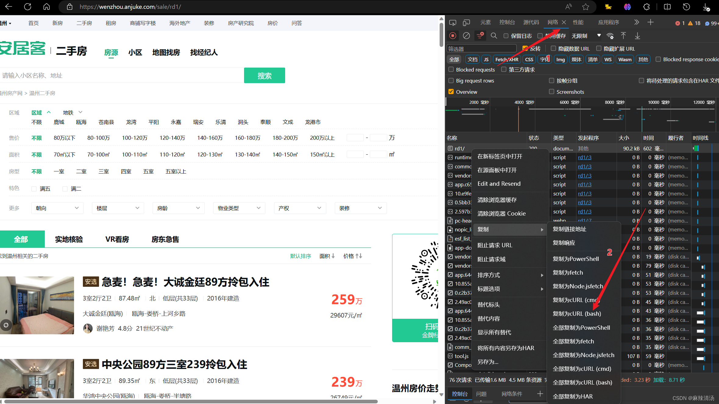Activate the inspect element picker icon
Image resolution: width=719 pixels, height=404 pixels.
pos(453,23)
